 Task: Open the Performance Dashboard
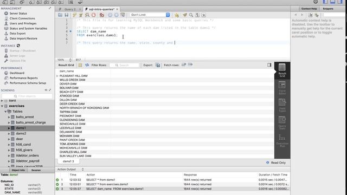coord(17,73)
